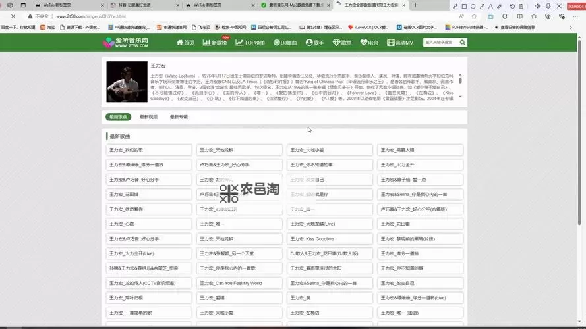Open the browser settings three-dots menu
The width and height of the screenshot is (586, 329).
(575, 16)
